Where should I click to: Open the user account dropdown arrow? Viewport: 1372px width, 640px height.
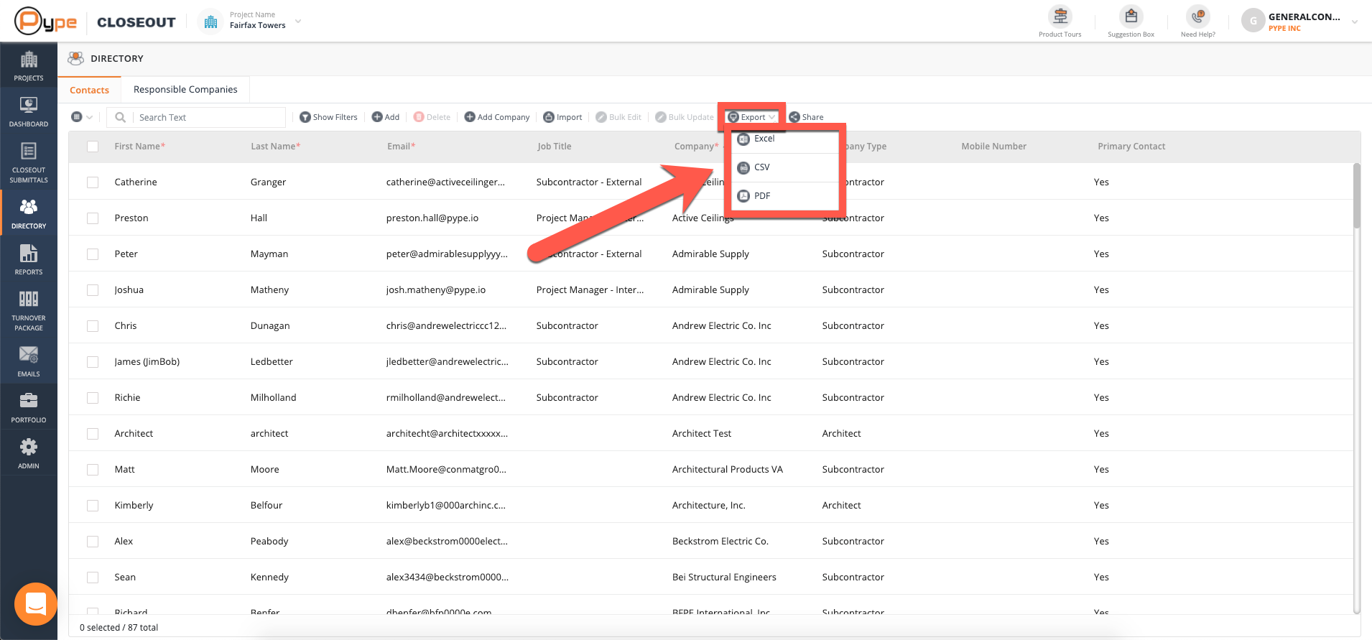click(1354, 22)
